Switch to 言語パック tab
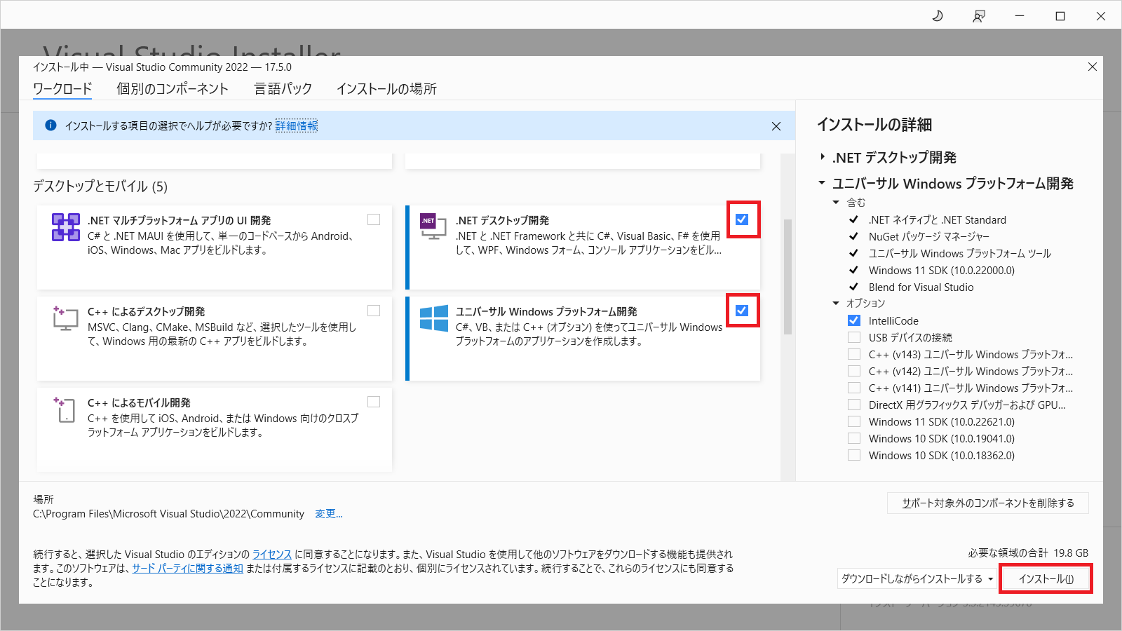The height and width of the screenshot is (631, 1122). point(283,89)
